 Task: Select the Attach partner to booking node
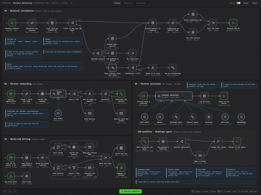(x=153, y=23)
